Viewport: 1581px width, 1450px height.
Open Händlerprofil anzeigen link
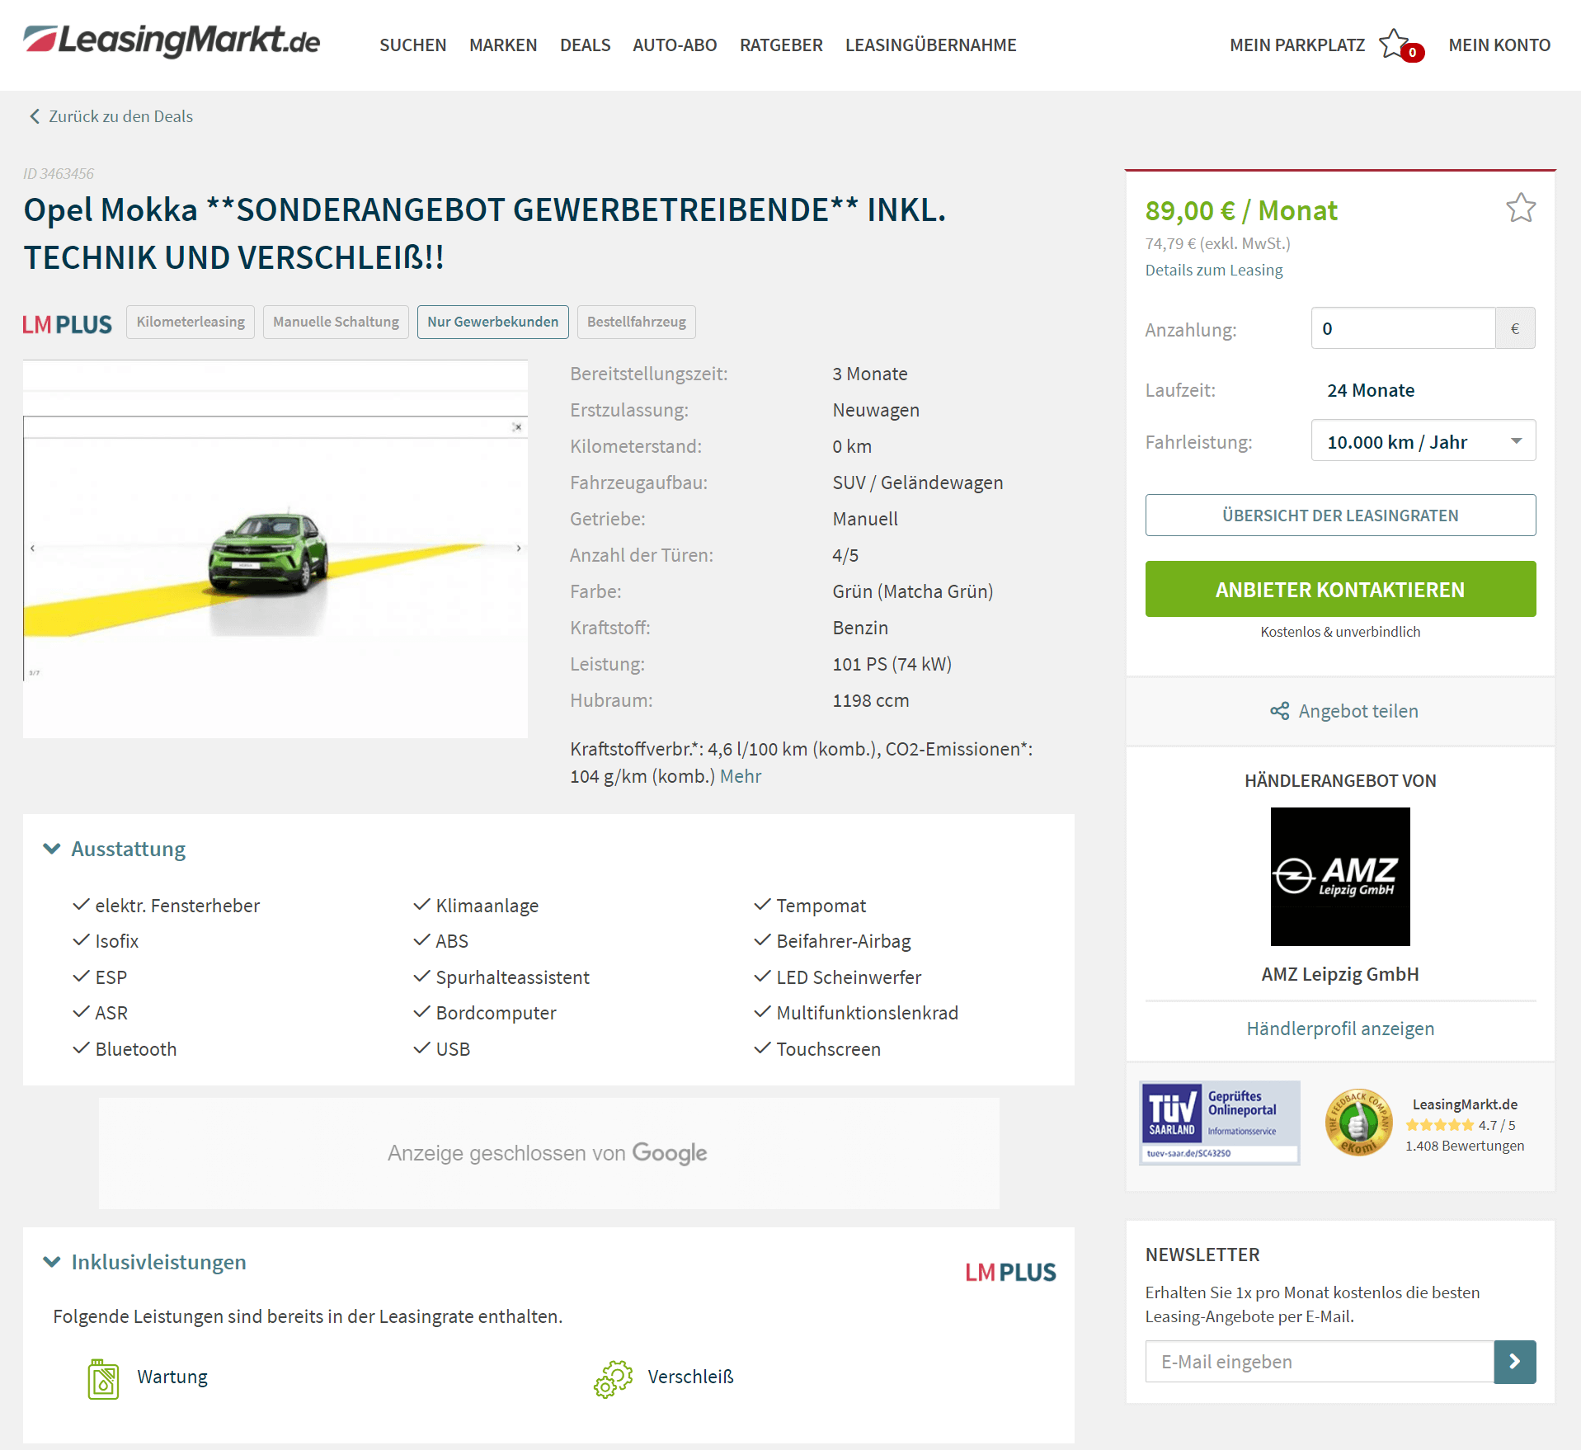1340,1029
